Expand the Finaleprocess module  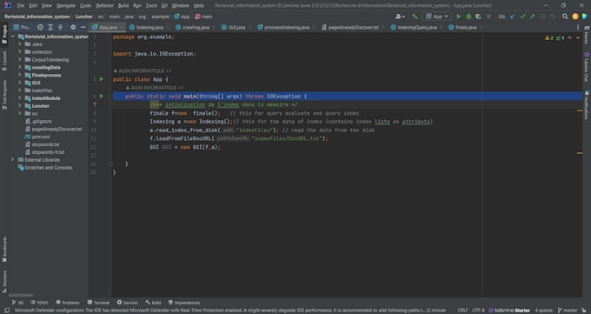(x=20, y=75)
